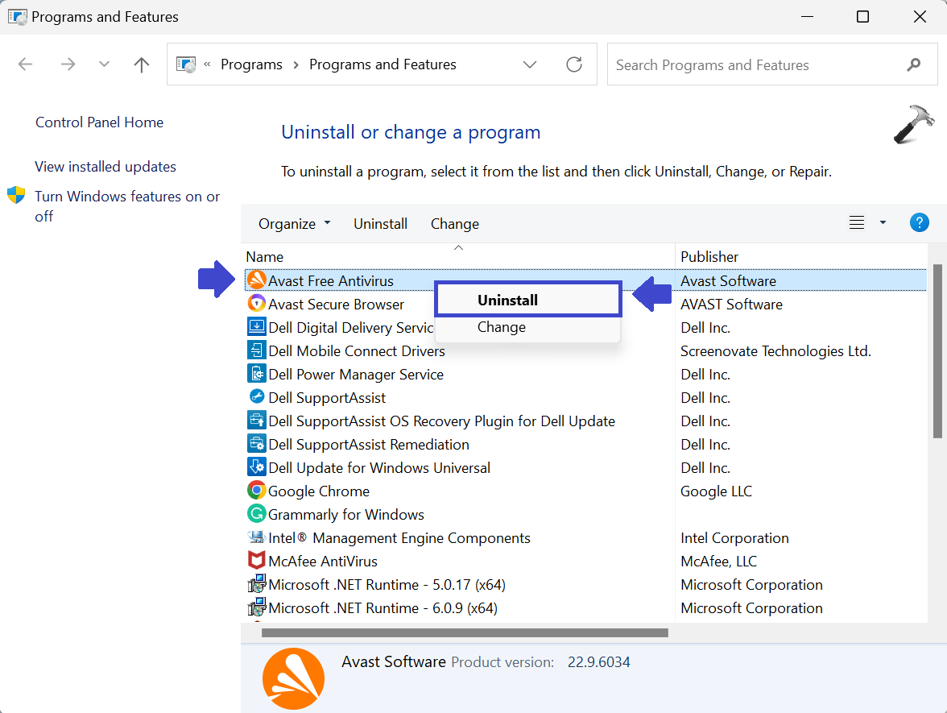Go forward with the forward arrow

coord(68,64)
